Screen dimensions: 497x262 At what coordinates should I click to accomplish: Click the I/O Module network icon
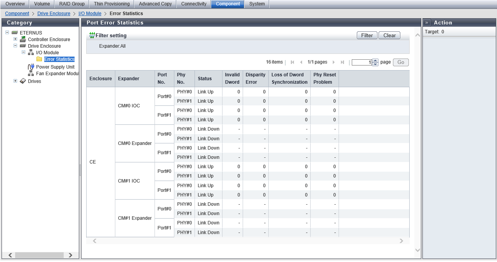[31, 52]
